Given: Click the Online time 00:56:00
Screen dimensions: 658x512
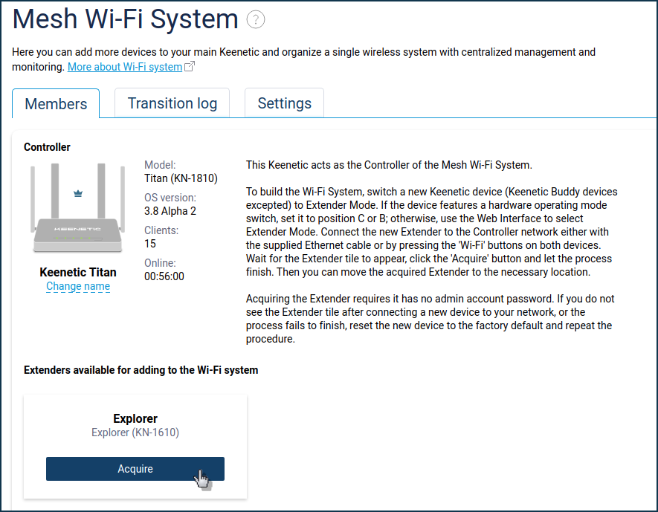Looking at the screenshot, I should click(x=164, y=276).
